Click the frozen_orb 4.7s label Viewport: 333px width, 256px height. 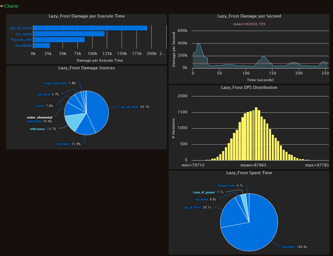click(231, 185)
